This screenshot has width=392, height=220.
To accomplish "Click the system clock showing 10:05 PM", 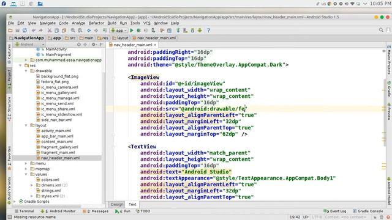I will 380,4.
